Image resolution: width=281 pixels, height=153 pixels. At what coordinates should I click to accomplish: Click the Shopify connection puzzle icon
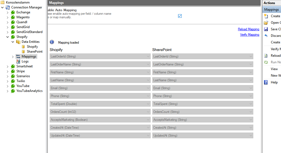point(13,37)
